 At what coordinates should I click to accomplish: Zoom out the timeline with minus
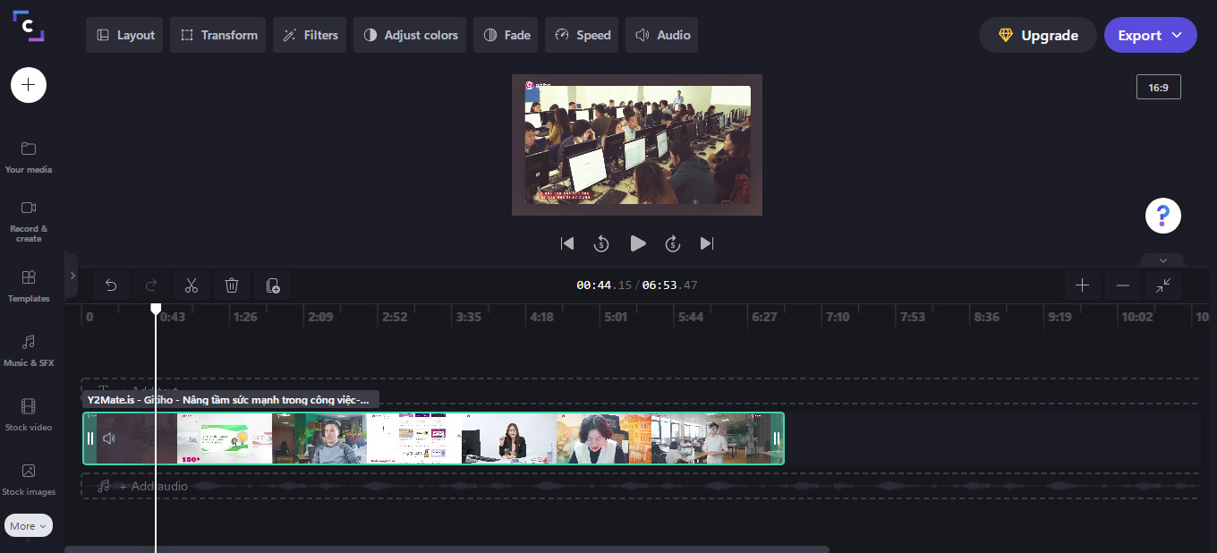tap(1122, 285)
